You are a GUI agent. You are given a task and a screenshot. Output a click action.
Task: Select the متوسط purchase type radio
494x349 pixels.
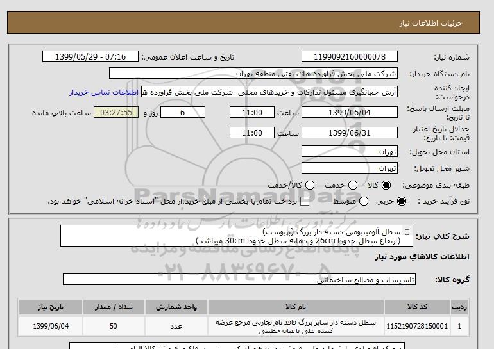click(x=364, y=201)
